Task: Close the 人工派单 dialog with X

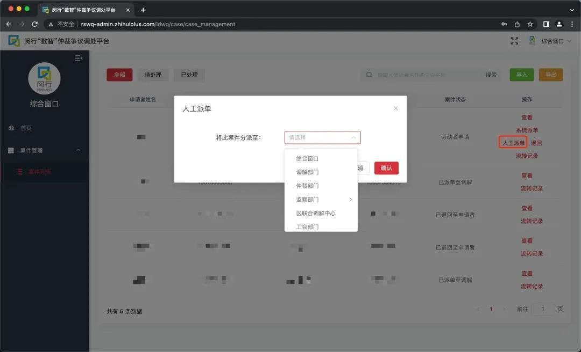Action: (x=396, y=108)
